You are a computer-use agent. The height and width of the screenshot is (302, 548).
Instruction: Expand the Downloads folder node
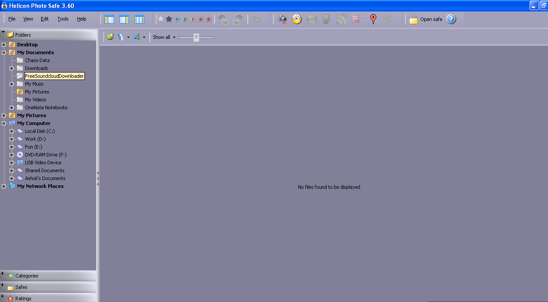tap(12, 68)
